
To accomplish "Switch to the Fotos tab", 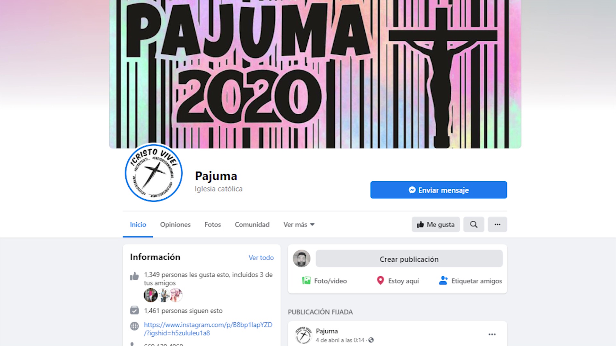I will pos(213,225).
